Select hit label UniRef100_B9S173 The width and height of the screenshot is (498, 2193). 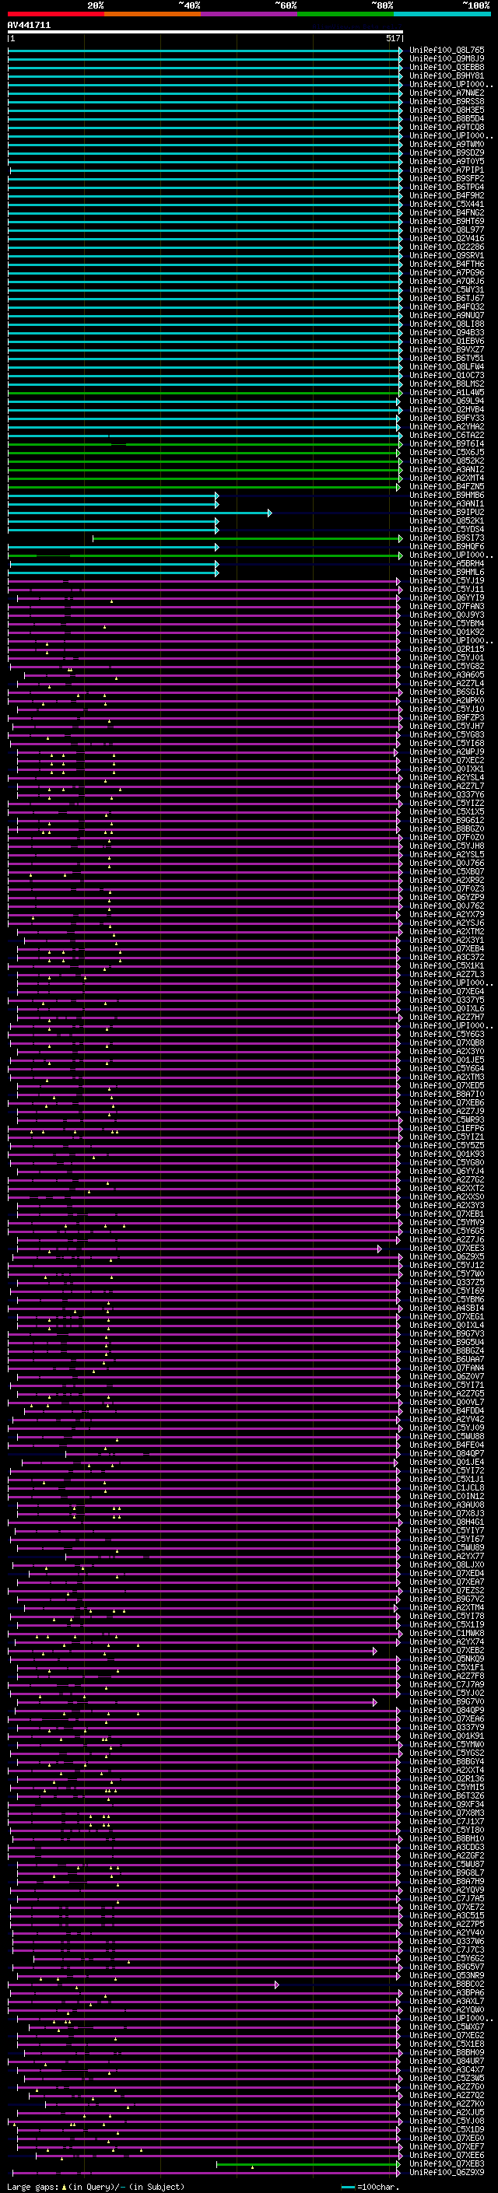click(447, 538)
